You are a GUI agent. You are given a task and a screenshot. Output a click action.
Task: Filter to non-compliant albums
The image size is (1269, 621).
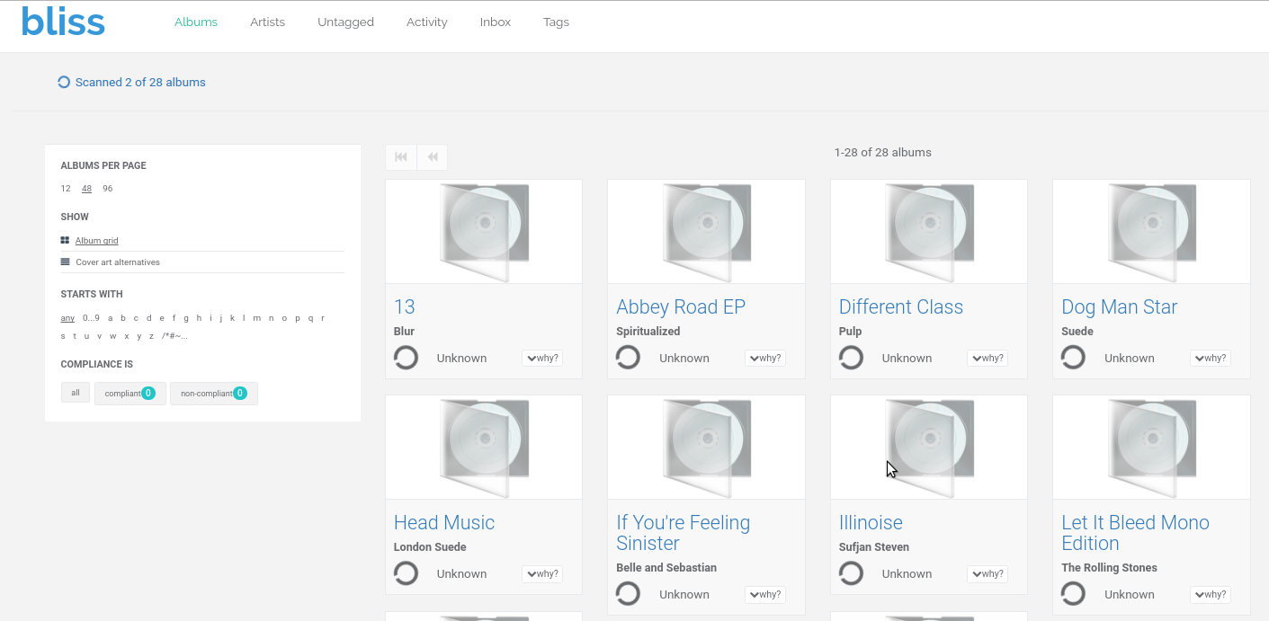pos(214,393)
